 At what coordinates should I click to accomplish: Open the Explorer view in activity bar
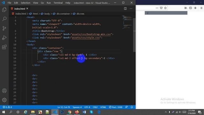point(4,10)
